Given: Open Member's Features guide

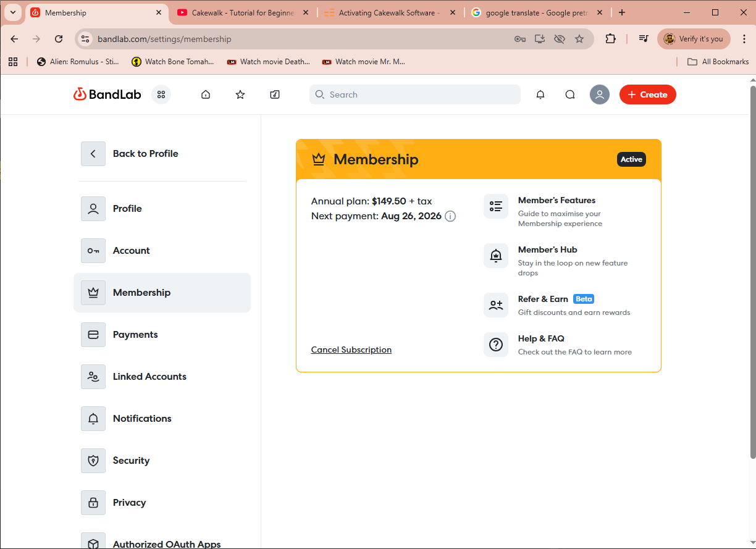Looking at the screenshot, I should (565, 211).
